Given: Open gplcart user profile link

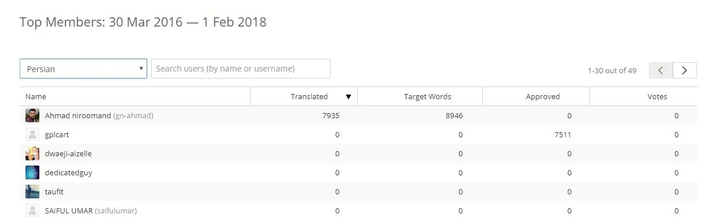Looking at the screenshot, I should (57, 135).
